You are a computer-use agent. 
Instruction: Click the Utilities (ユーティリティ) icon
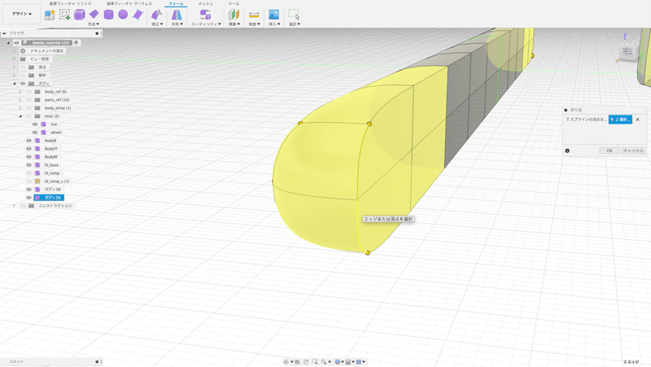[205, 15]
